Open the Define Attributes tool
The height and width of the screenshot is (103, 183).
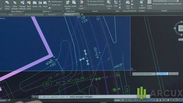[x=15, y=5]
